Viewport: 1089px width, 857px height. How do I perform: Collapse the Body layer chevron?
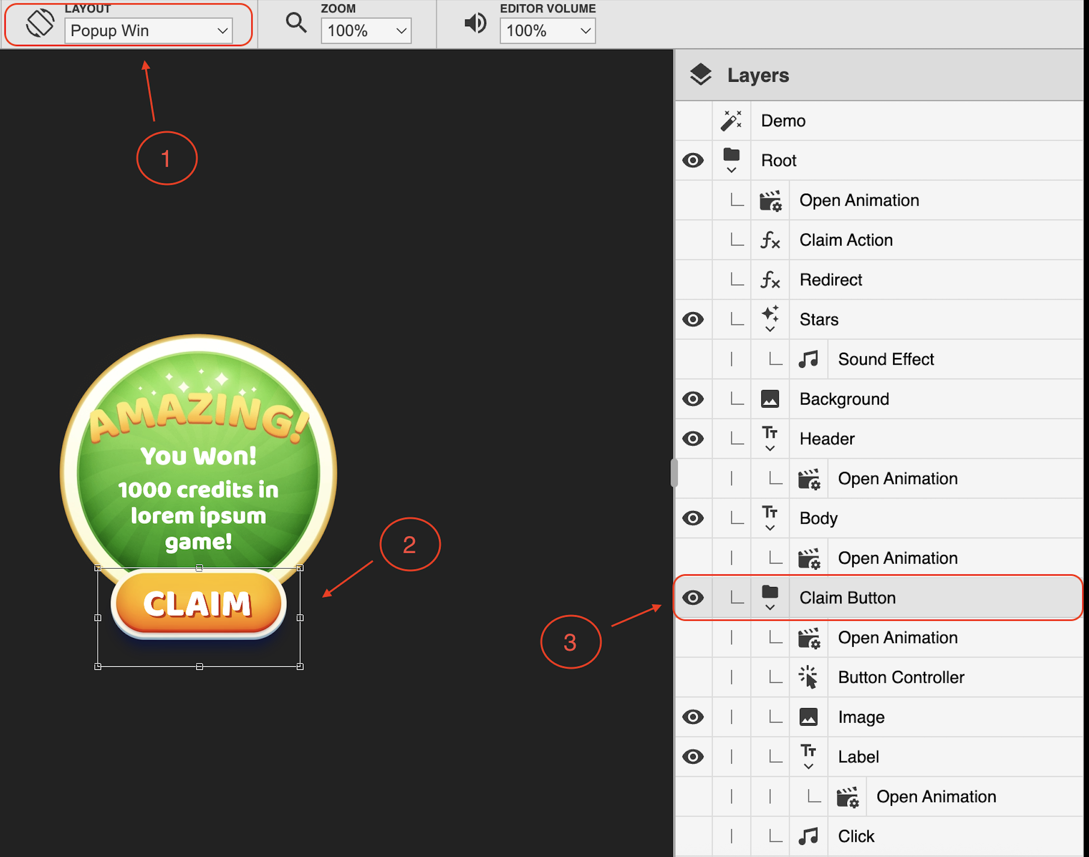(770, 528)
